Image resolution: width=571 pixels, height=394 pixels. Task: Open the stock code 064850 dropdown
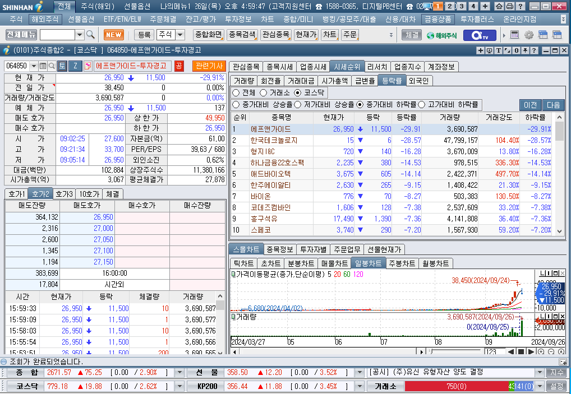coord(34,66)
